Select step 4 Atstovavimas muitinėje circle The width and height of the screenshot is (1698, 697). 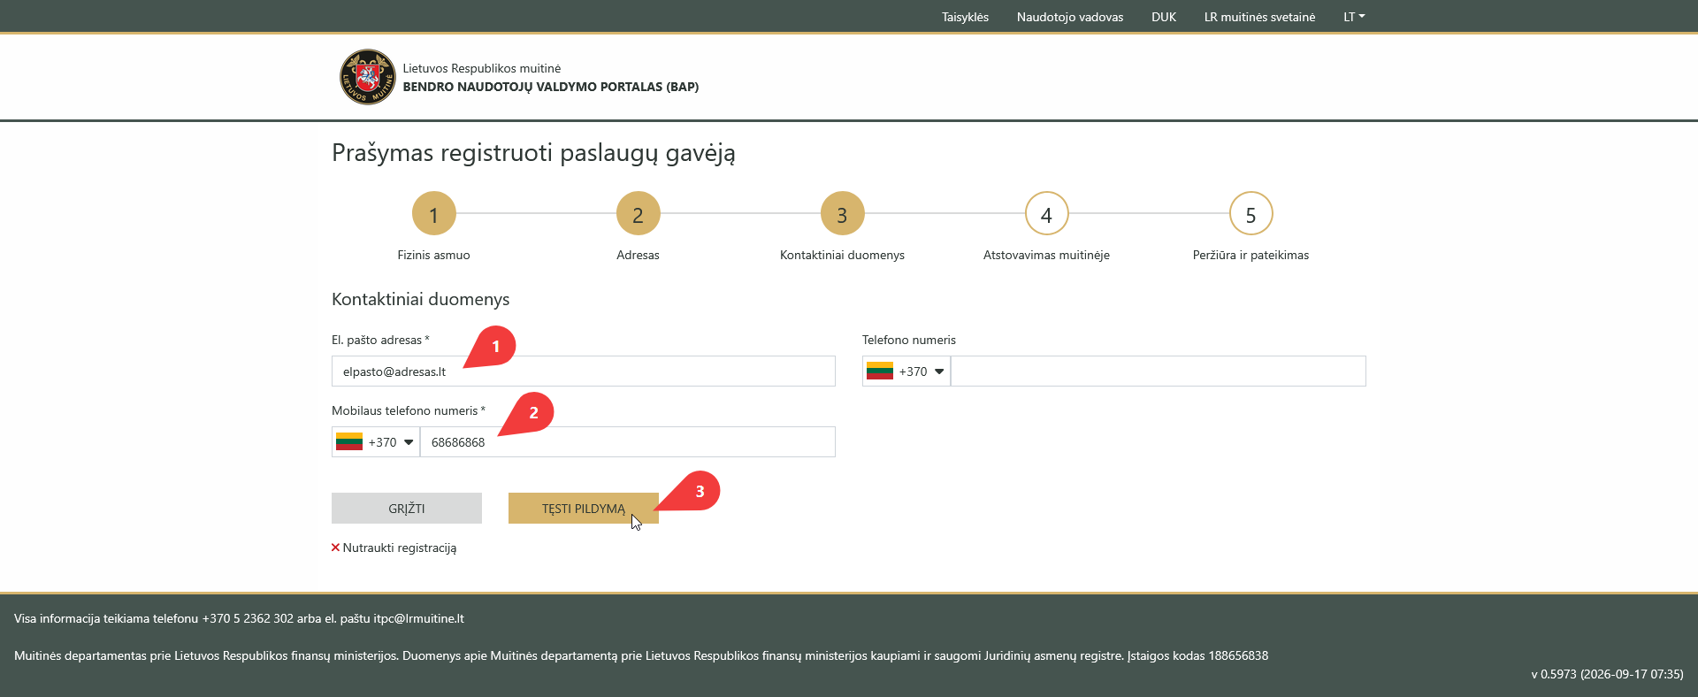pyautogui.click(x=1046, y=214)
